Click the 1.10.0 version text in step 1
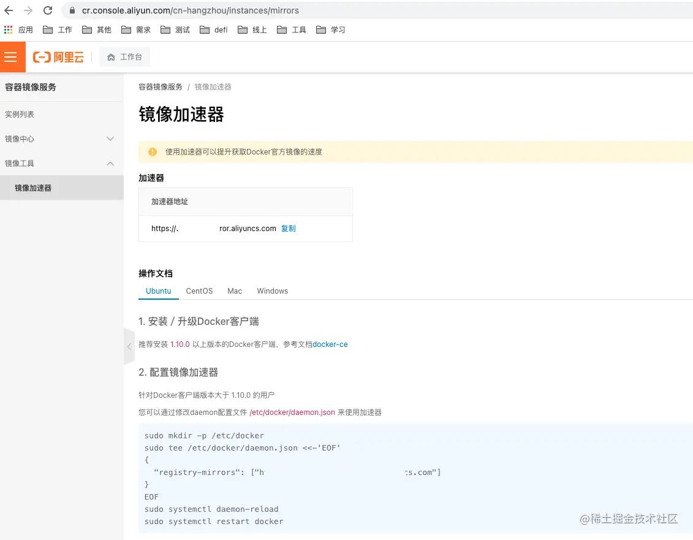Screen dimensions: 693x540 pos(180,344)
